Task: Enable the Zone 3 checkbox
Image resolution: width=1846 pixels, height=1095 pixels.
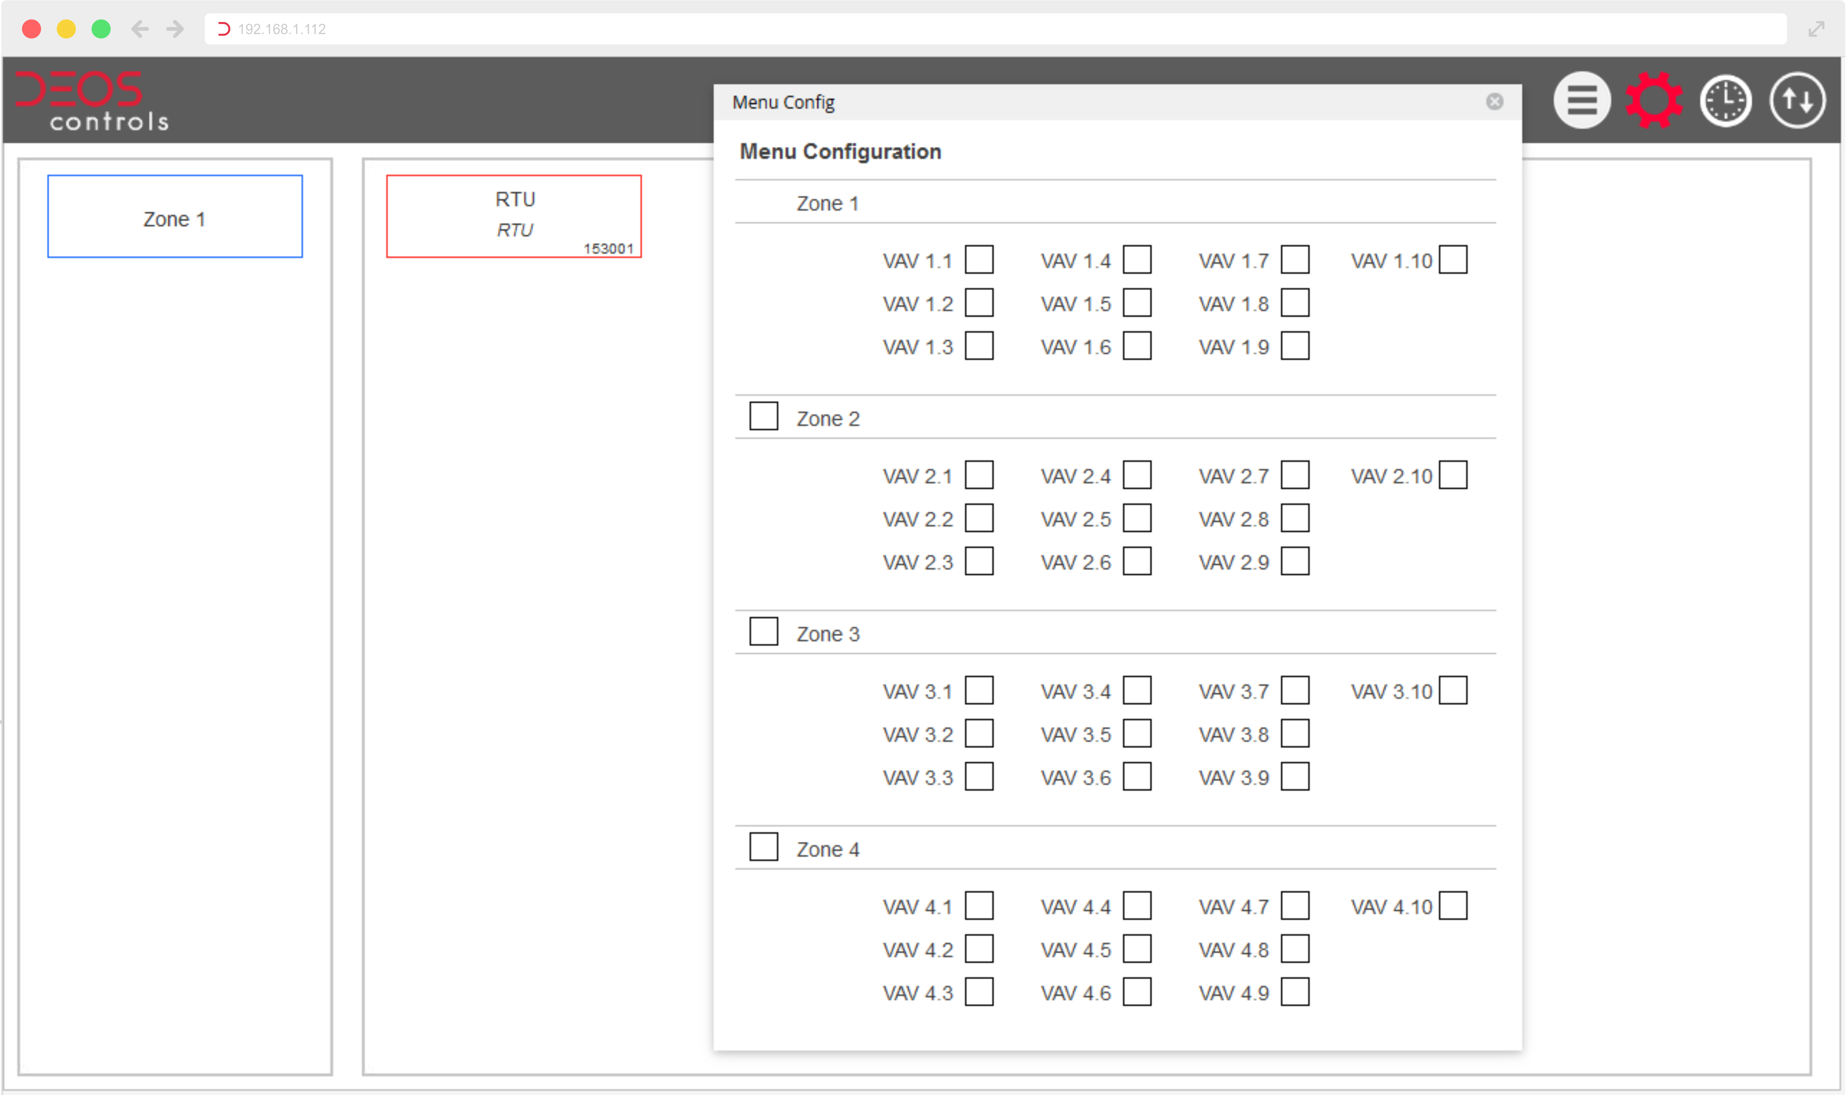Action: point(763,632)
